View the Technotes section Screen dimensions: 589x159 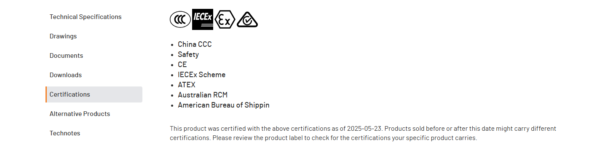[x=65, y=133]
